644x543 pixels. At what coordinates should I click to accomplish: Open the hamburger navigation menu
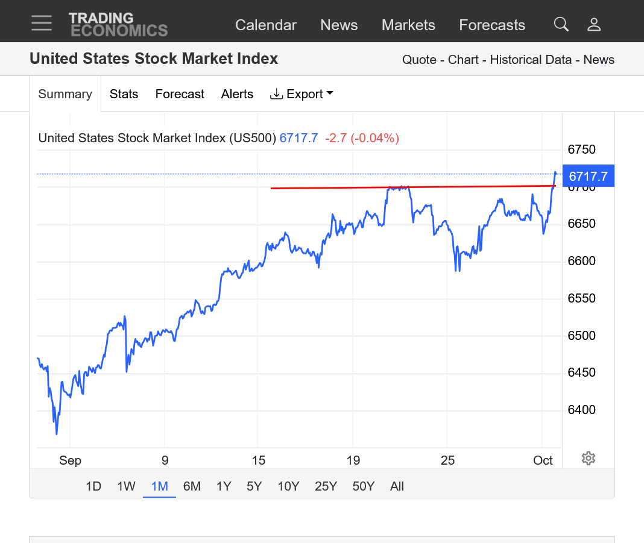42,23
